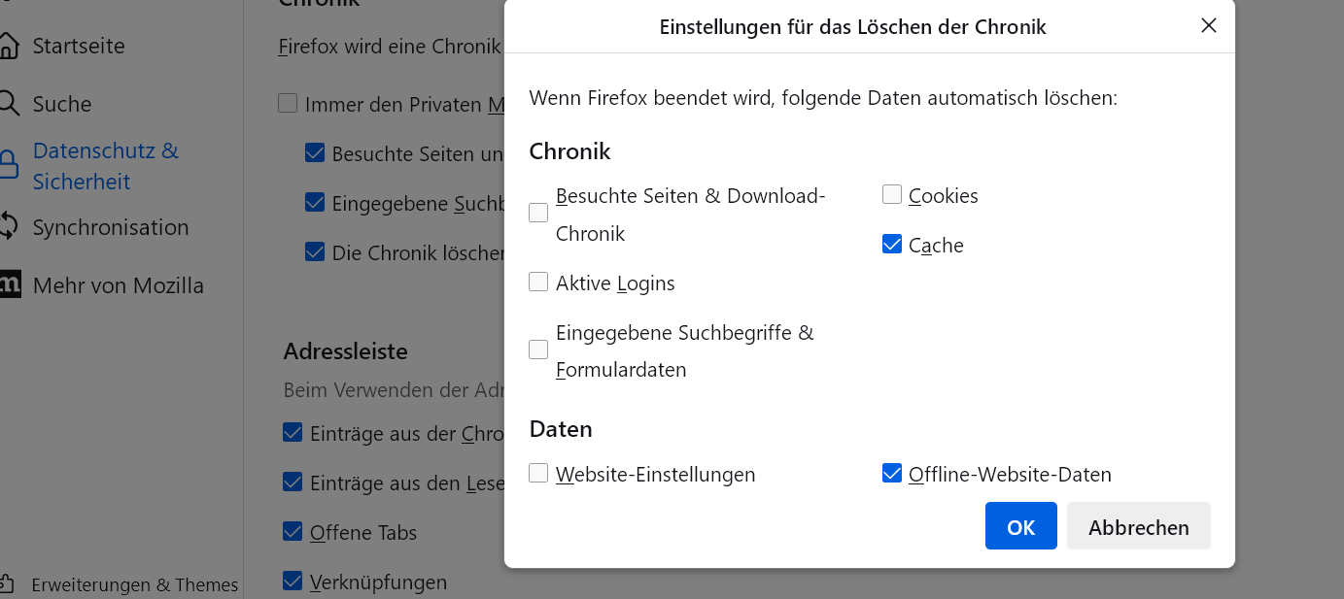Close the Chronik dialog with X
The image size is (1344, 599).
[x=1209, y=26]
